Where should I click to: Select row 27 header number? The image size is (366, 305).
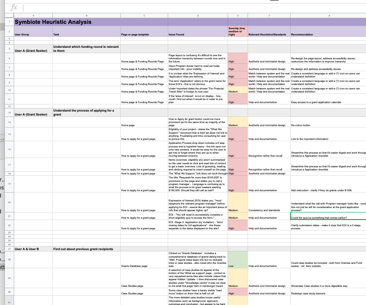coord(9,249)
